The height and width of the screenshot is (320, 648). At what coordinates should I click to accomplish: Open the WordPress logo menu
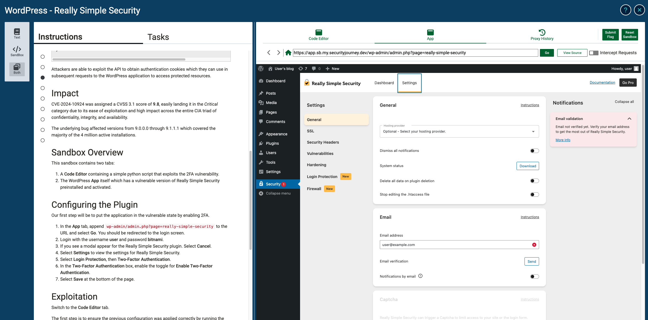[x=261, y=69]
